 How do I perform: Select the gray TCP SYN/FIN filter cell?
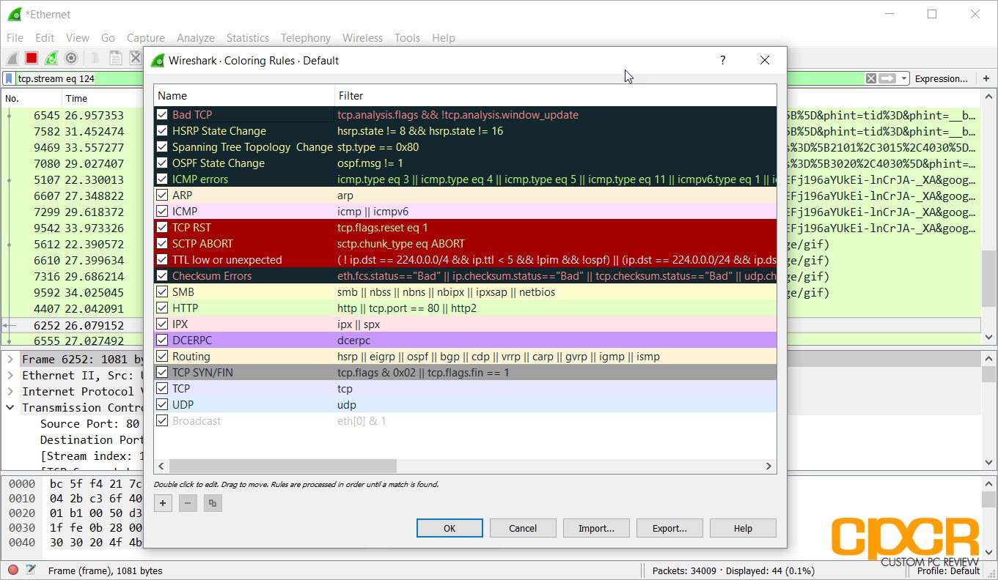point(555,373)
